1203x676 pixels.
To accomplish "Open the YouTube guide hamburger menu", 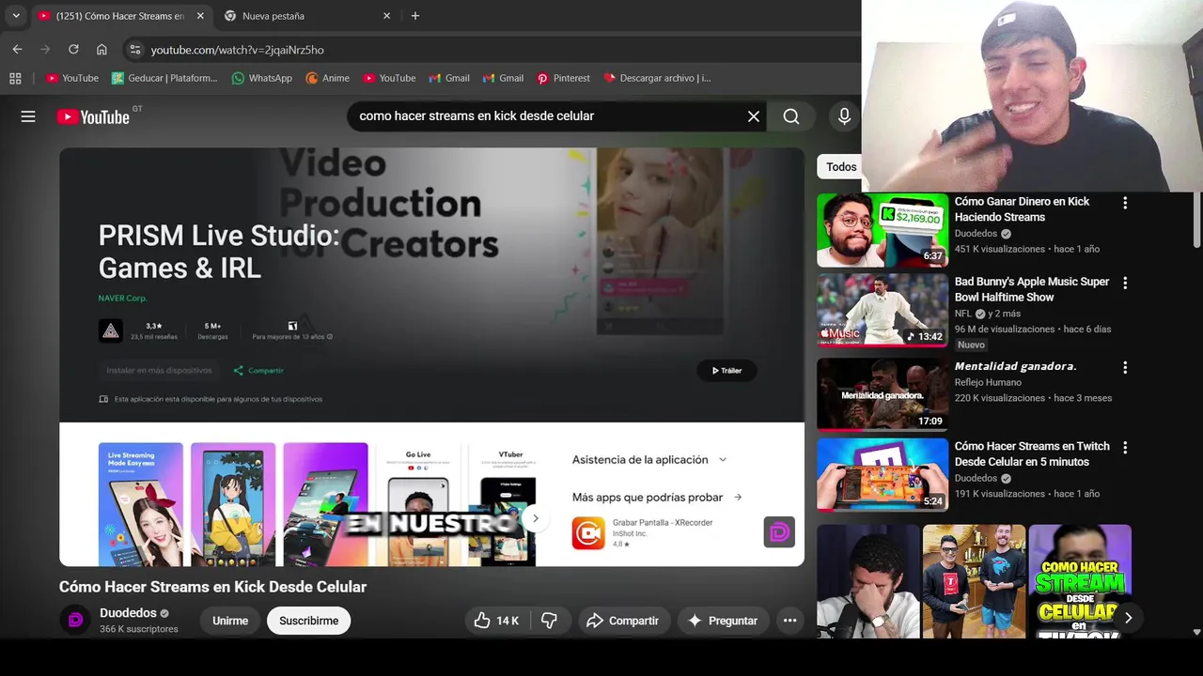I will (x=28, y=116).
